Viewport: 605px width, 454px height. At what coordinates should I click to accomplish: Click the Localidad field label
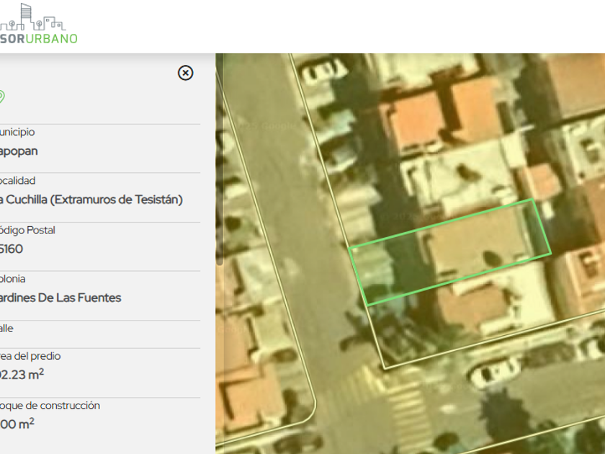18,181
